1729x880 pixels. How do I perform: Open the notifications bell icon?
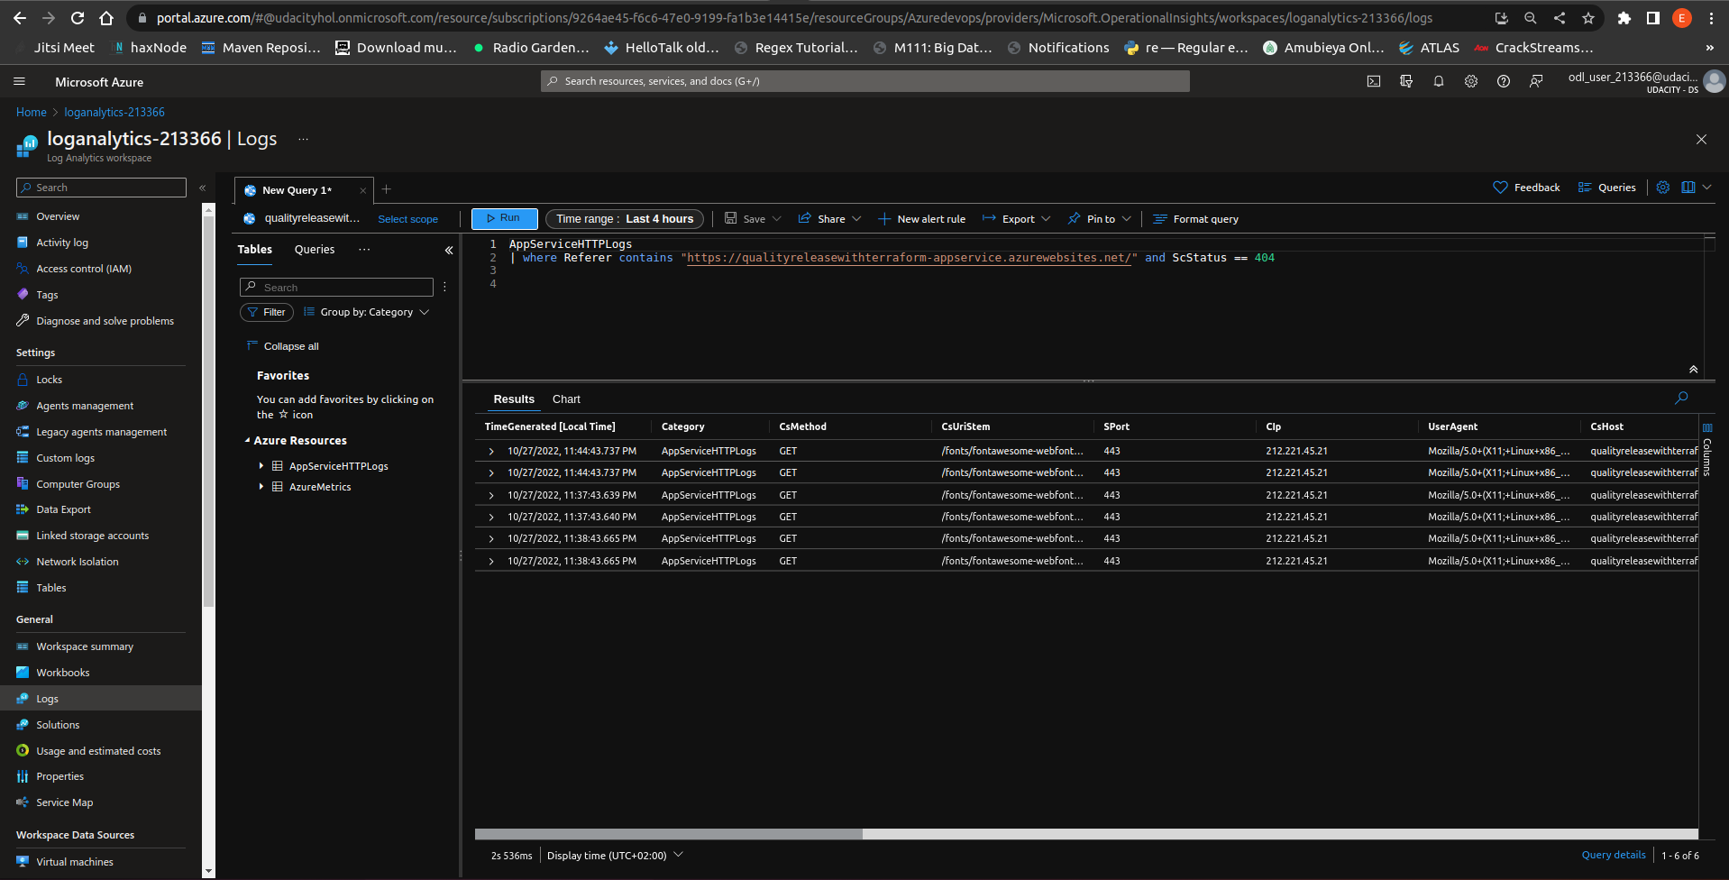pyautogui.click(x=1439, y=81)
